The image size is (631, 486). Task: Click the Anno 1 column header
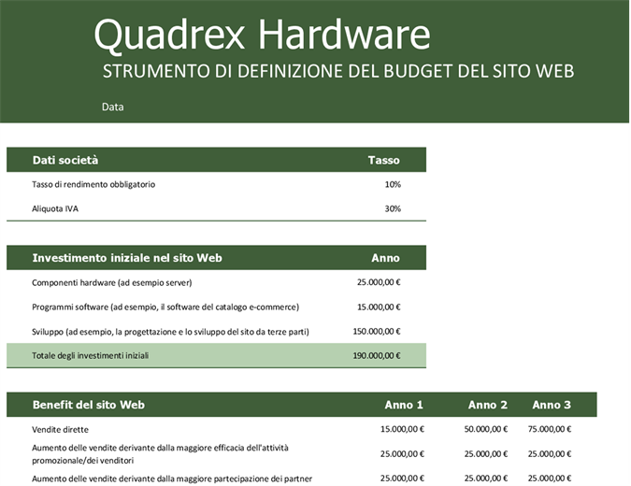coord(404,405)
